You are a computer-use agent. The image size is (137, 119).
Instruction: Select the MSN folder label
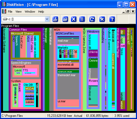tap(57, 30)
